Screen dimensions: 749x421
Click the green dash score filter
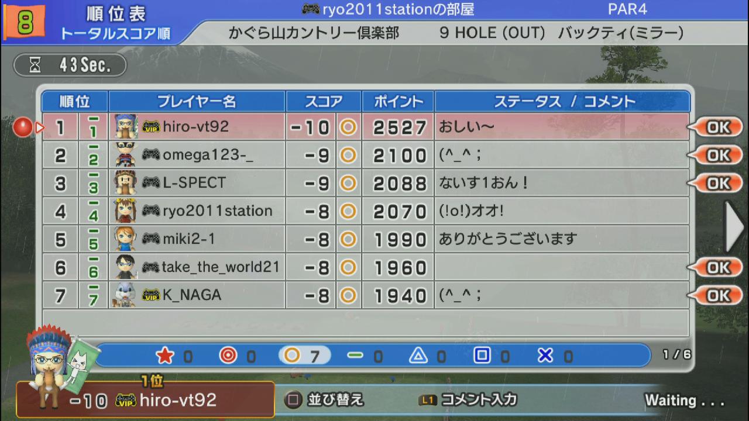point(355,356)
